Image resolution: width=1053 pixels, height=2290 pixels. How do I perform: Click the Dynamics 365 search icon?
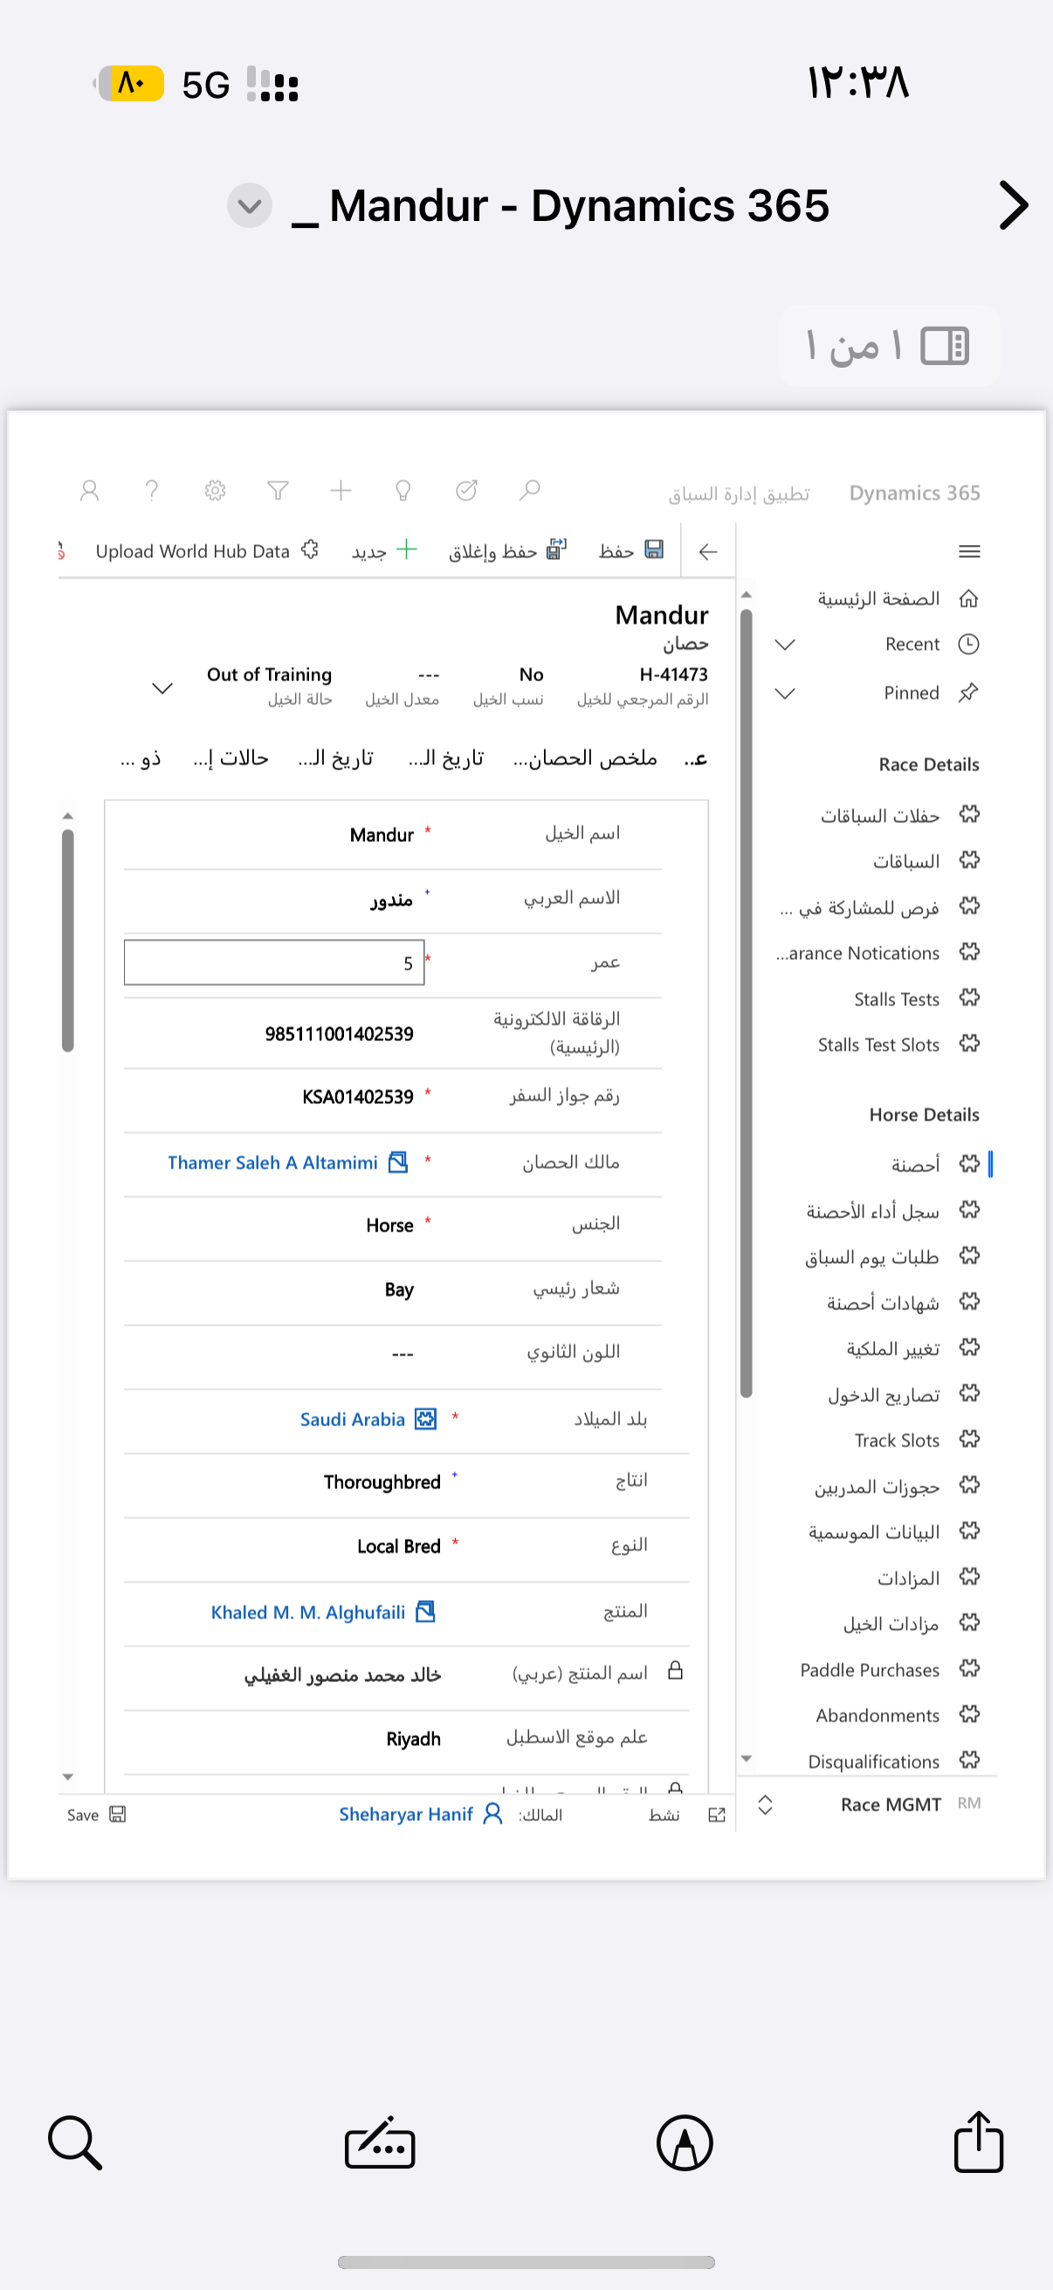pyautogui.click(x=530, y=490)
